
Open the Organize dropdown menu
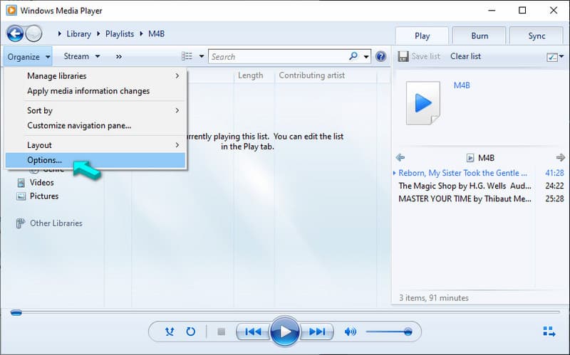[28, 57]
